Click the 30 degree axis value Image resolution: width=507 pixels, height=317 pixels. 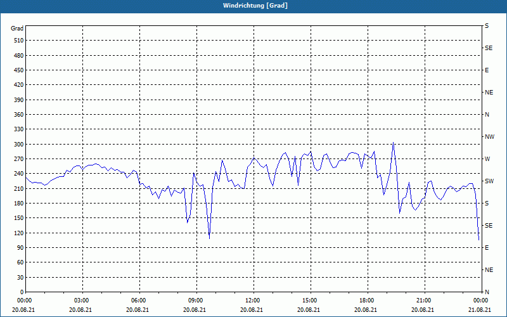click(x=20, y=278)
